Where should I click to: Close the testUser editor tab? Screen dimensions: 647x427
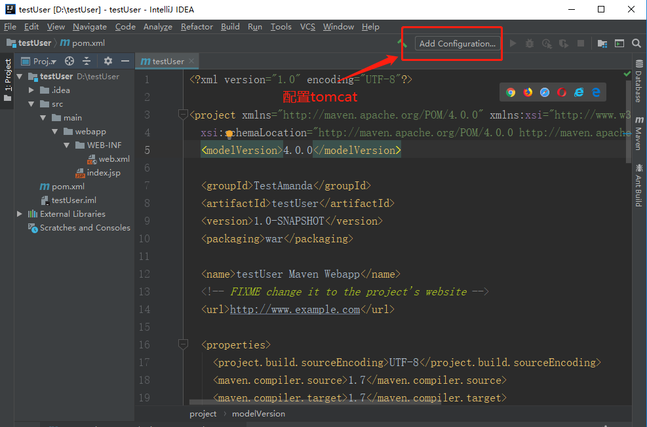pos(191,61)
